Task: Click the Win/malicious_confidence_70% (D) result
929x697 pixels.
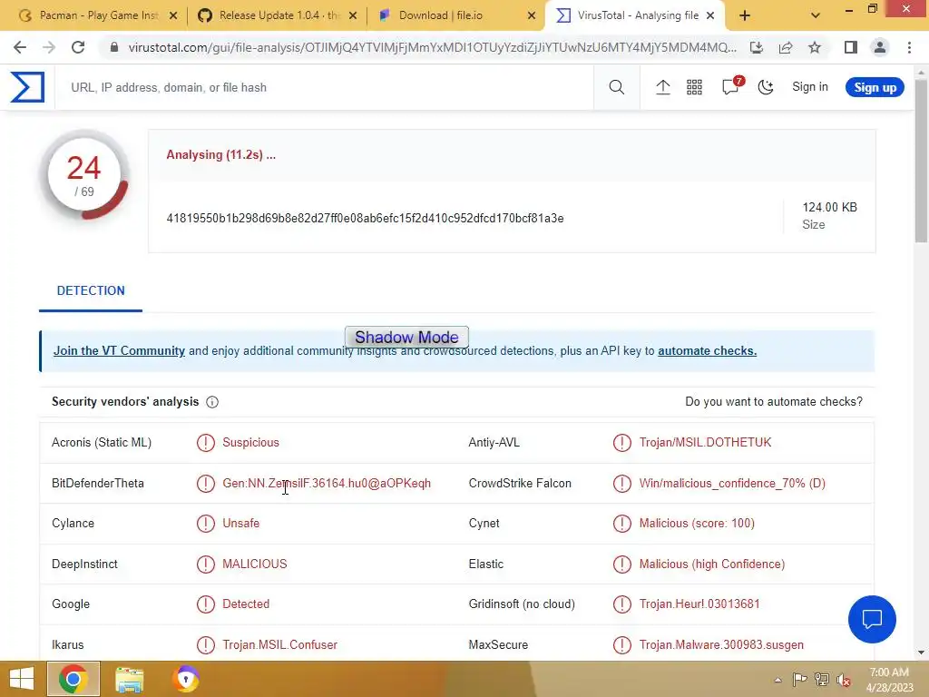Action: point(732,483)
